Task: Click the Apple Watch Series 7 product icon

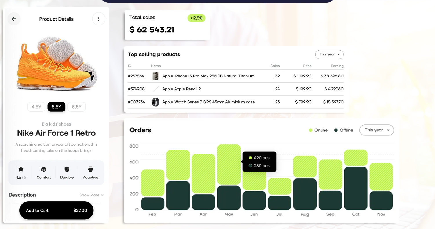Action: pyautogui.click(x=155, y=102)
